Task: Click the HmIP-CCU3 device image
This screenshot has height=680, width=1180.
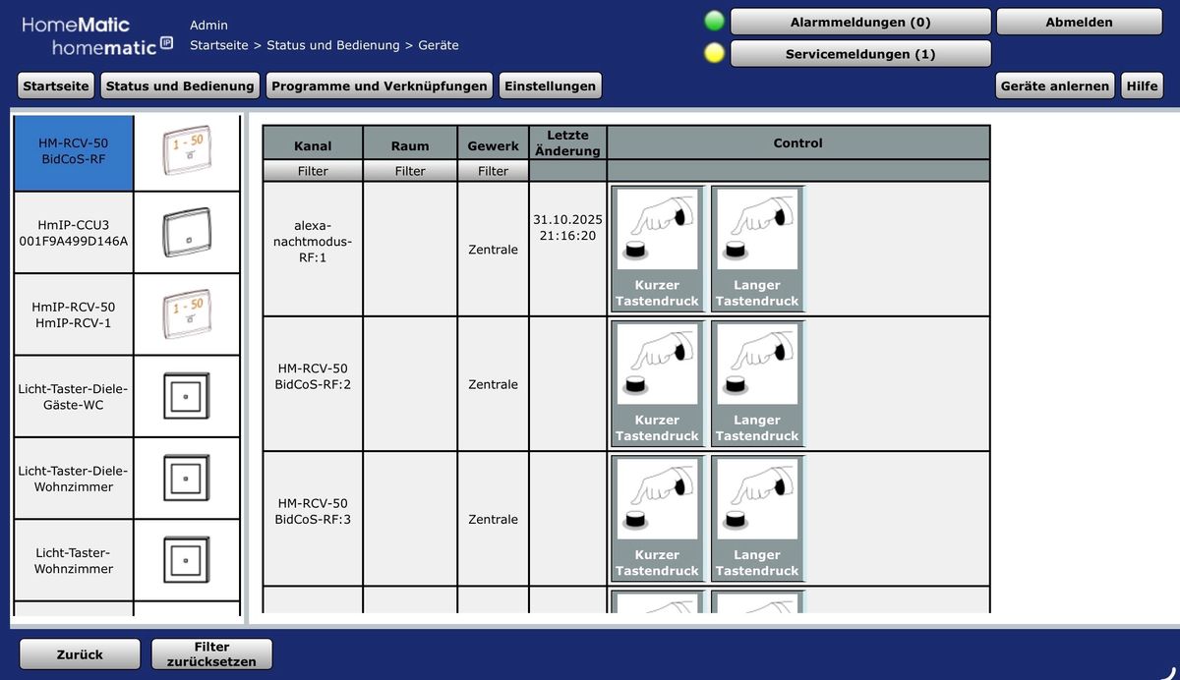Action: click(187, 232)
